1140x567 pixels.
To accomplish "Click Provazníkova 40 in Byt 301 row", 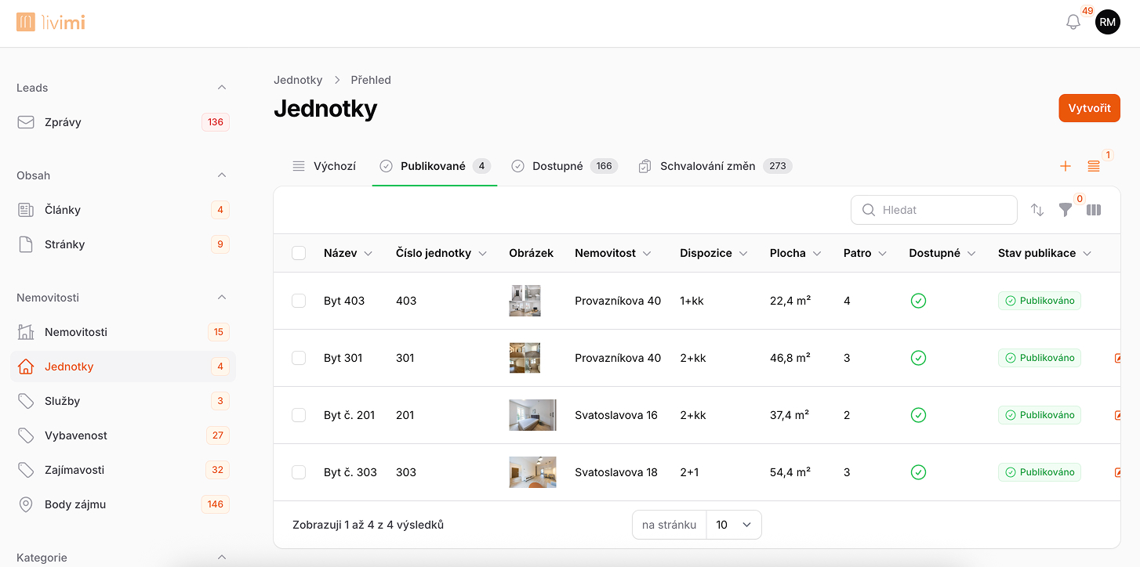I will click(618, 358).
